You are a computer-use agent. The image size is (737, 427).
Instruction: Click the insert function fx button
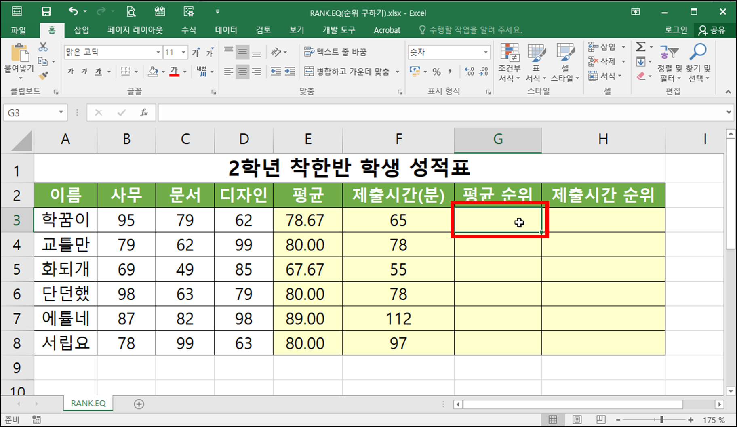point(144,113)
